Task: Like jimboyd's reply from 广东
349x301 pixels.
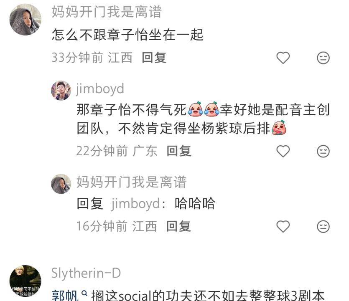Action: (283, 151)
